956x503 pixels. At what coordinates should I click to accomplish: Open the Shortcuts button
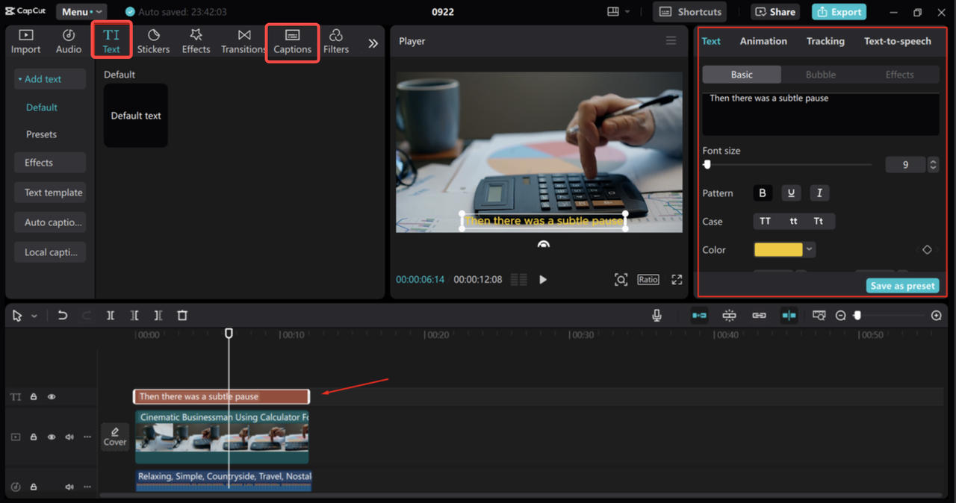[x=691, y=12]
